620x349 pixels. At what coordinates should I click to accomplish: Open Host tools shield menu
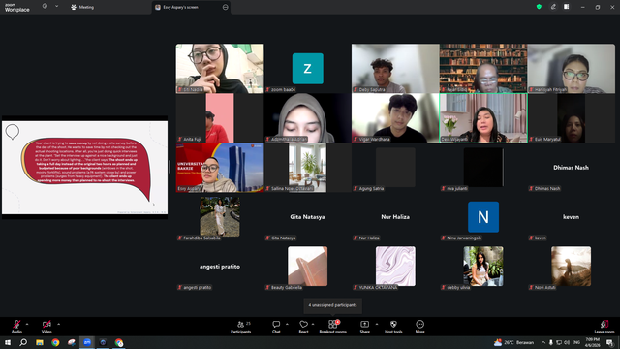(x=393, y=327)
